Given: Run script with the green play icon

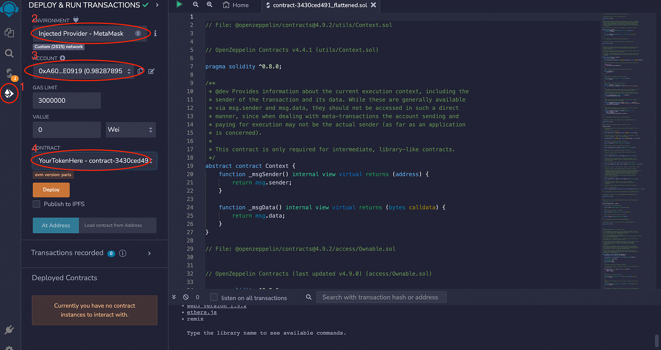Looking at the screenshot, I should [179, 4].
